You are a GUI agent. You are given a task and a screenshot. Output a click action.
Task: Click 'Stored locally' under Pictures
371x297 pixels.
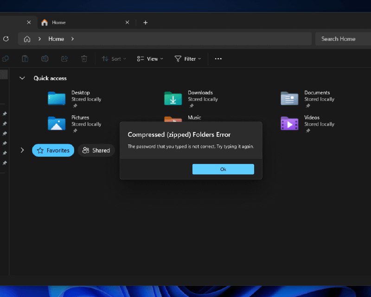pyautogui.click(x=86, y=124)
